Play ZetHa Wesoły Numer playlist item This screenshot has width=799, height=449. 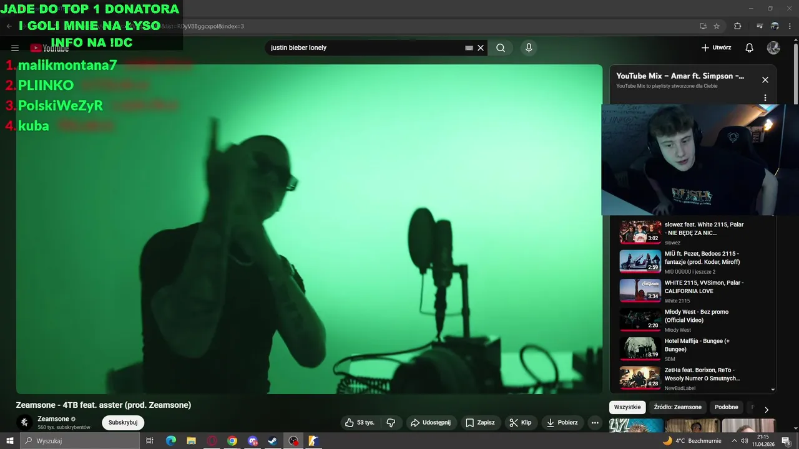(692, 378)
